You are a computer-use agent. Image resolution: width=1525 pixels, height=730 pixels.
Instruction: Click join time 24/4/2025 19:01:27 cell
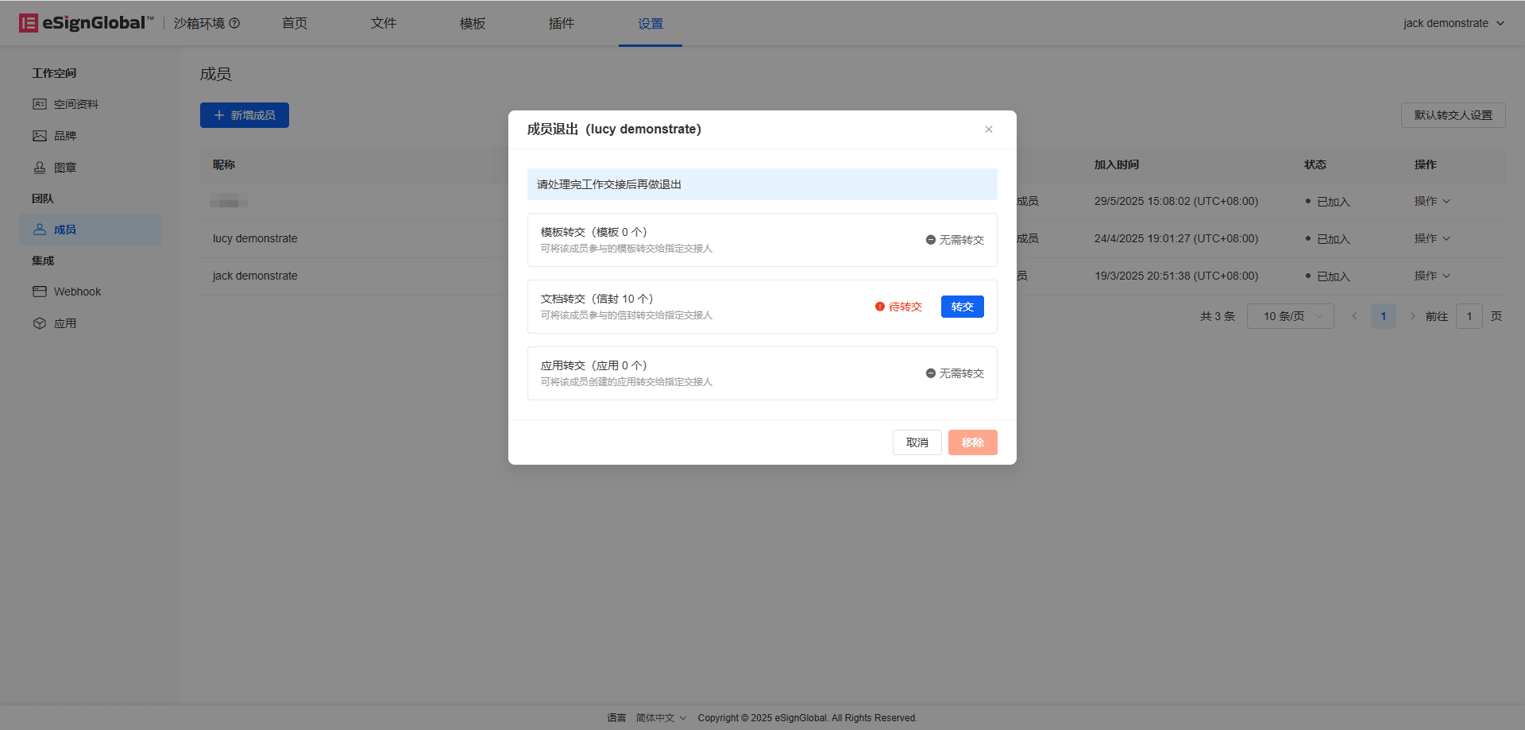1176,238
